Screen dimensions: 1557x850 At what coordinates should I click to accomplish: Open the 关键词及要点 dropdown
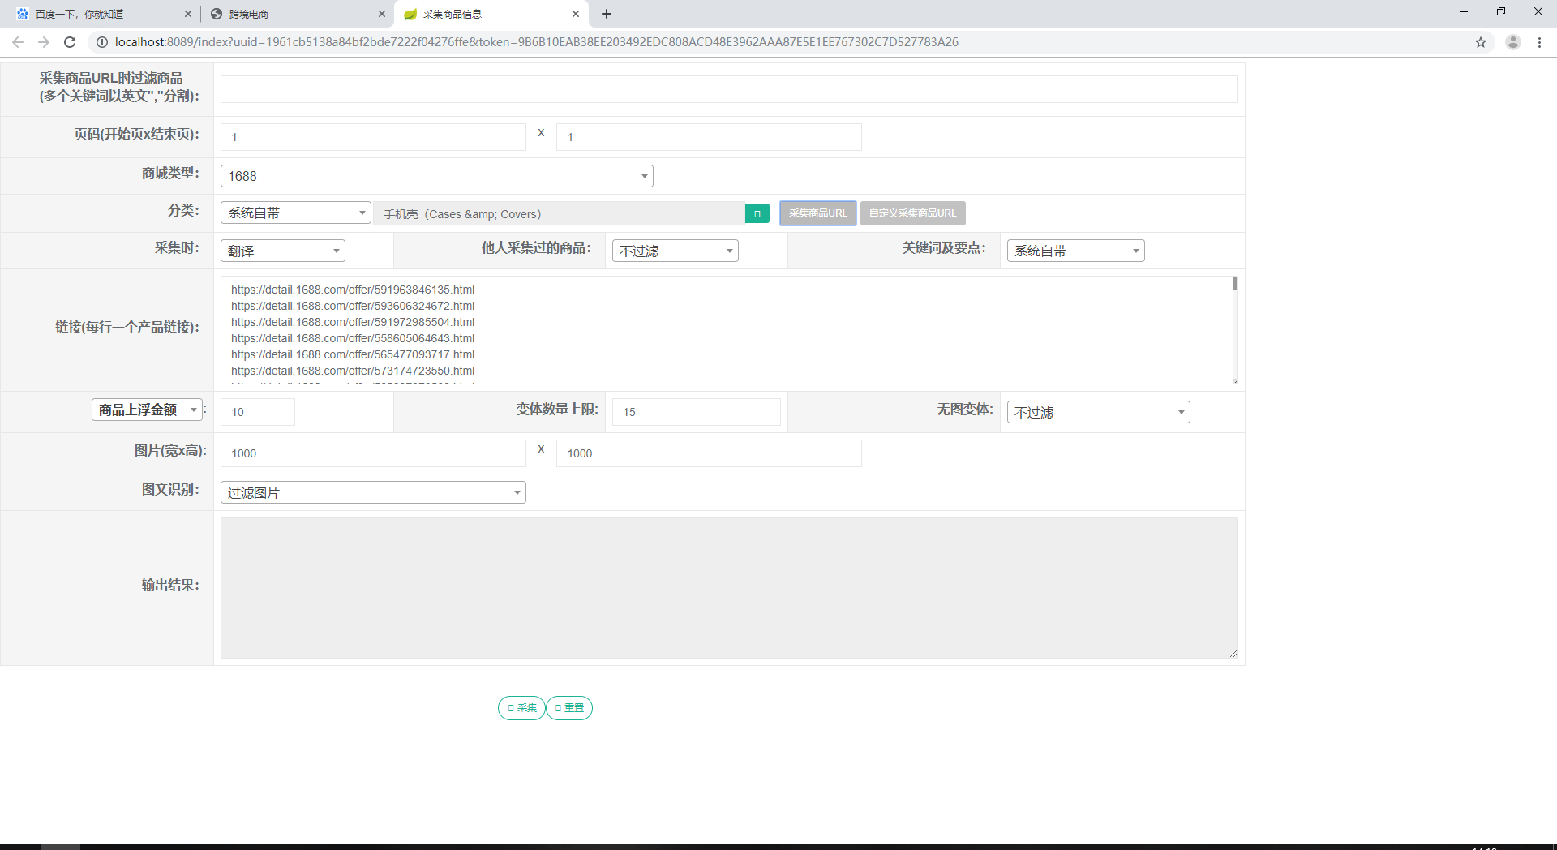(1075, 251)
